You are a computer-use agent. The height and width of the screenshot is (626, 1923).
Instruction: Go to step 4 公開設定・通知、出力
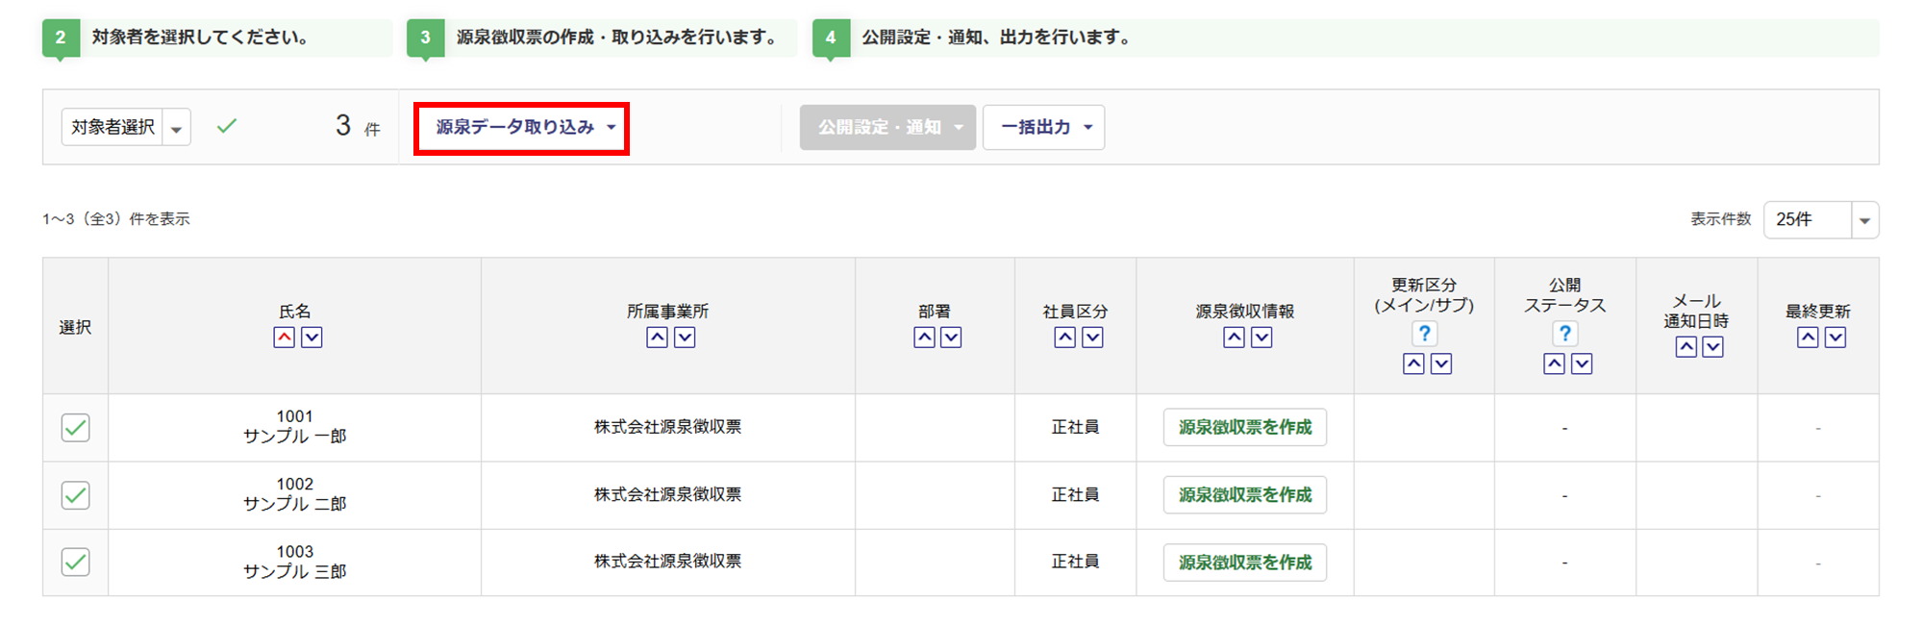1345,38
